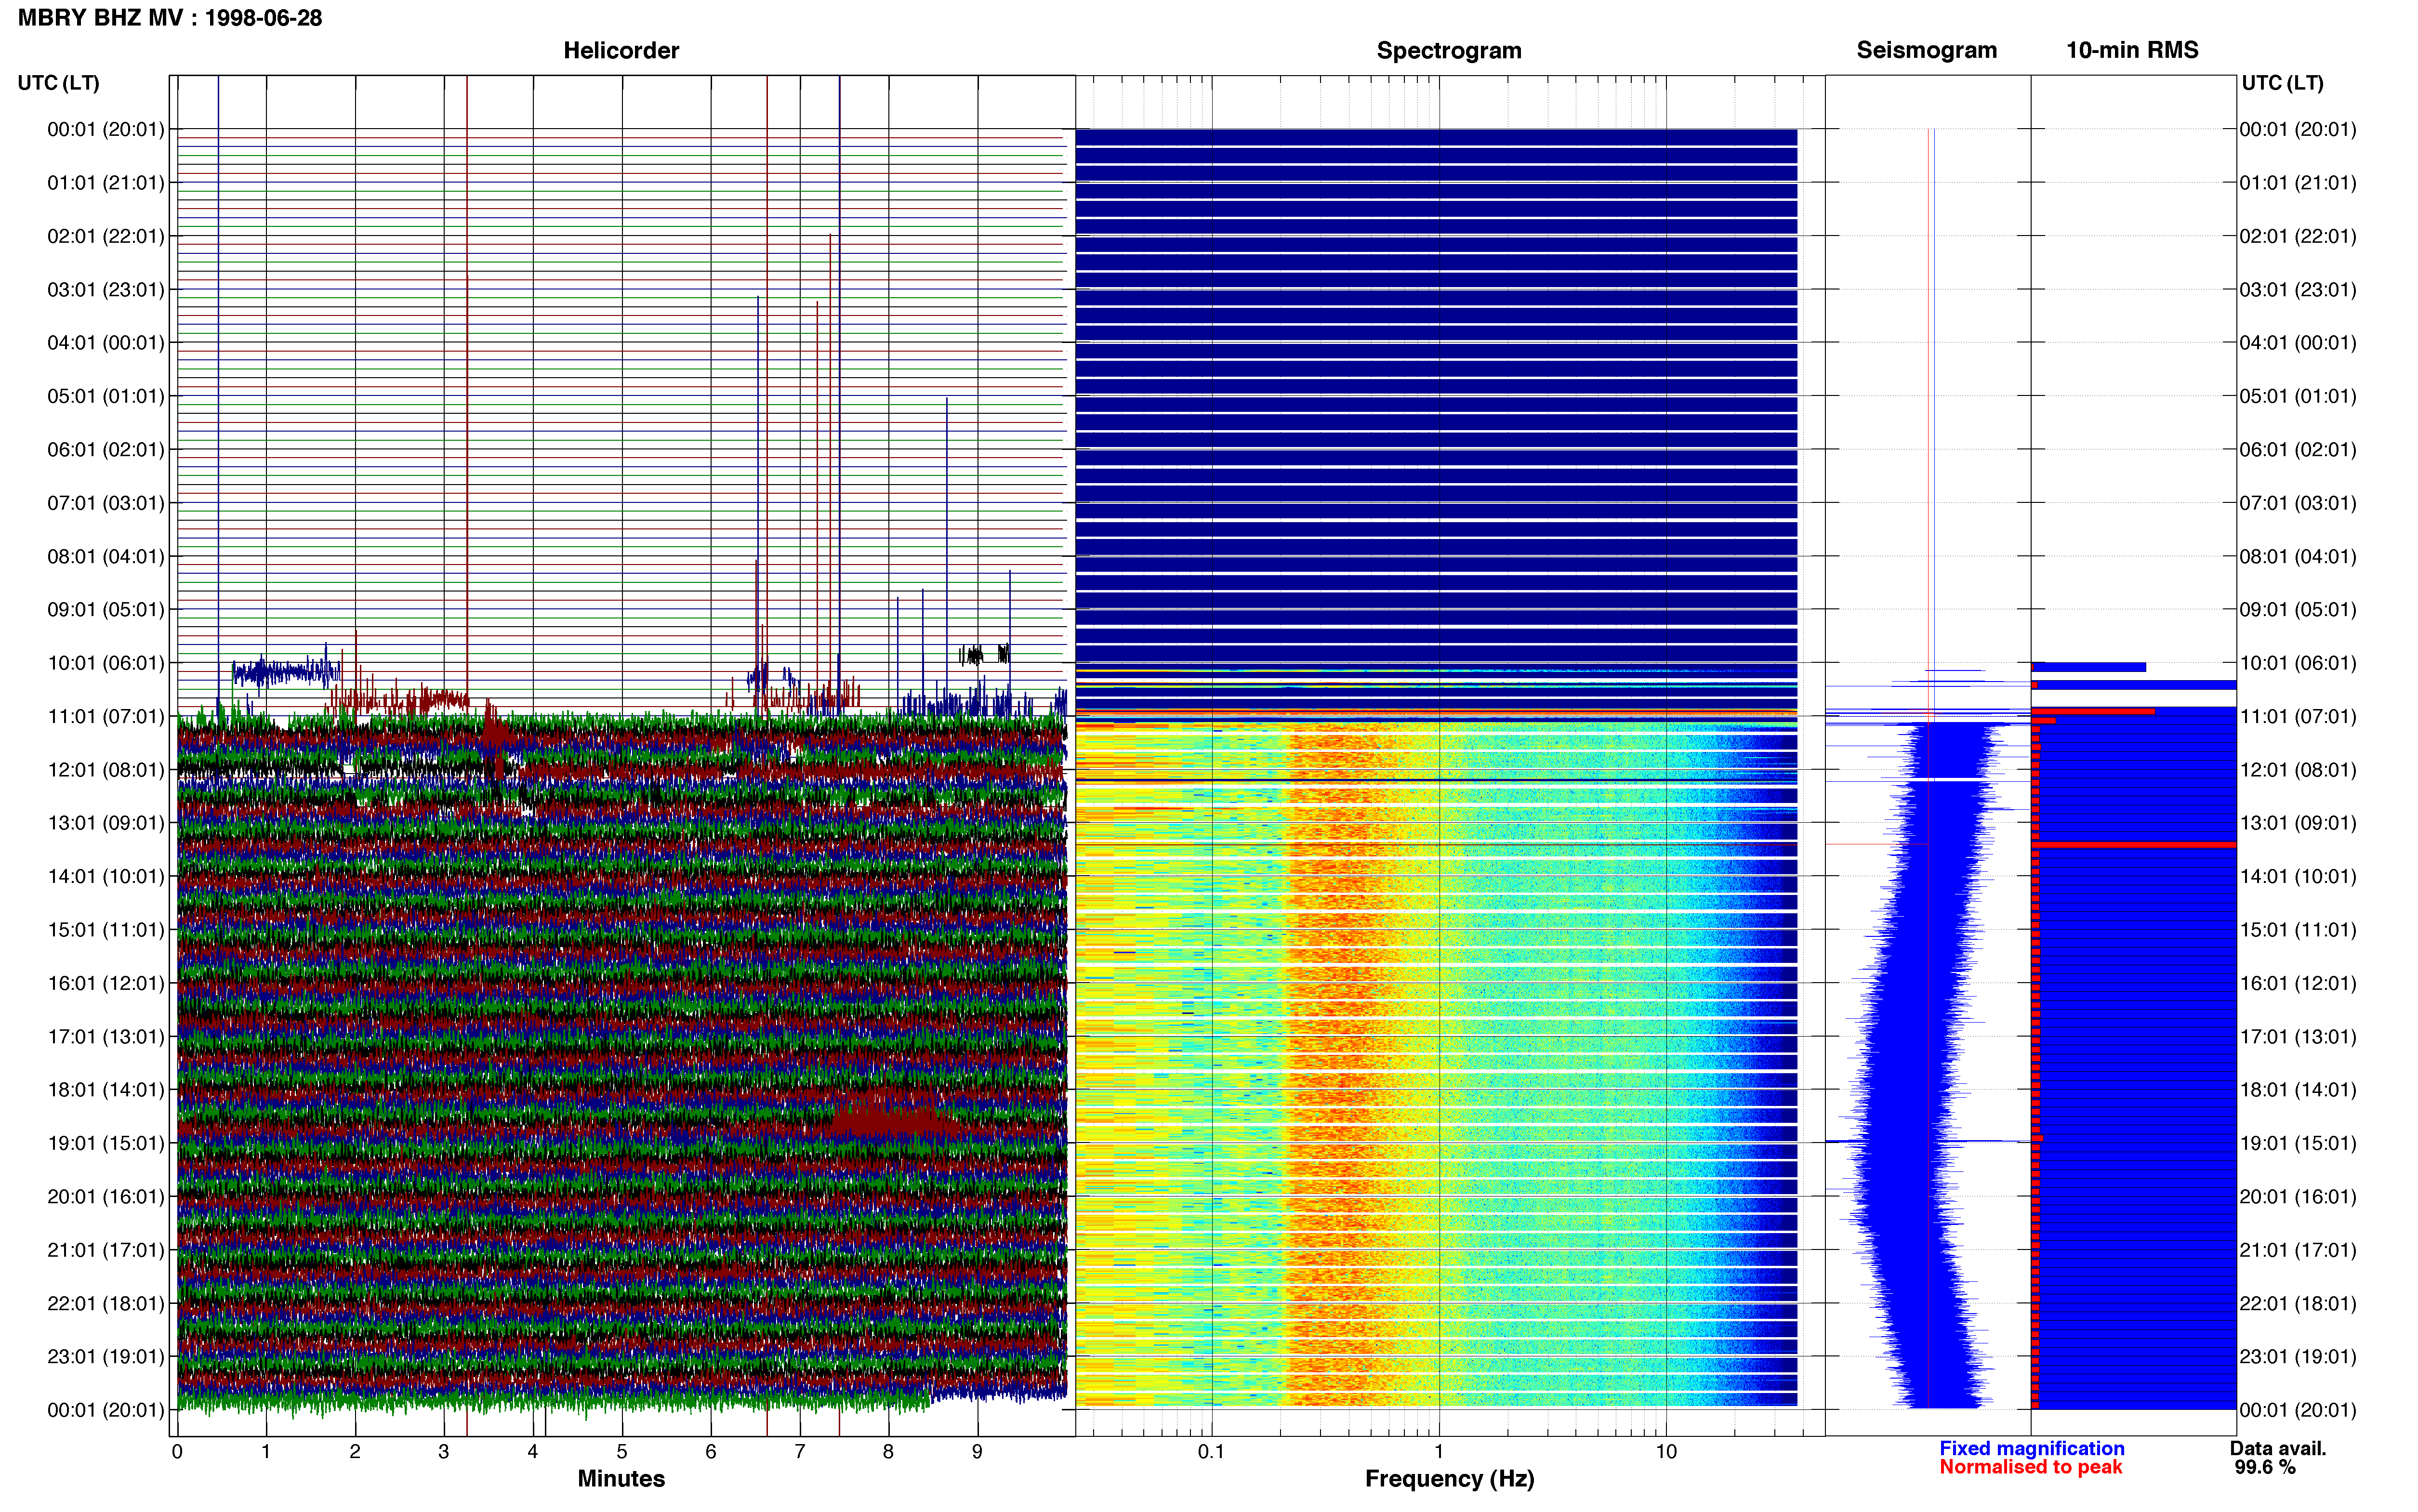
Task: Click tick "4" on the Minutes axis
Action: click(533, 1452)
